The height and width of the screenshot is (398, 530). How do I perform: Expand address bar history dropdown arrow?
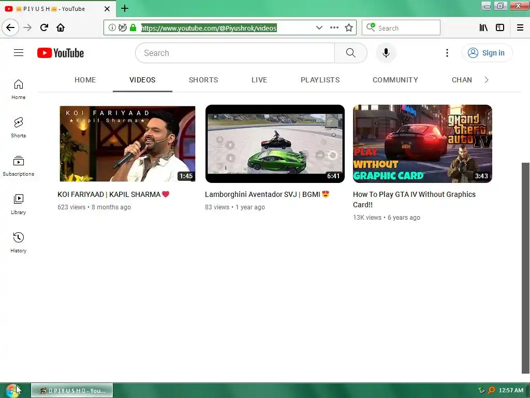[319, 28]
